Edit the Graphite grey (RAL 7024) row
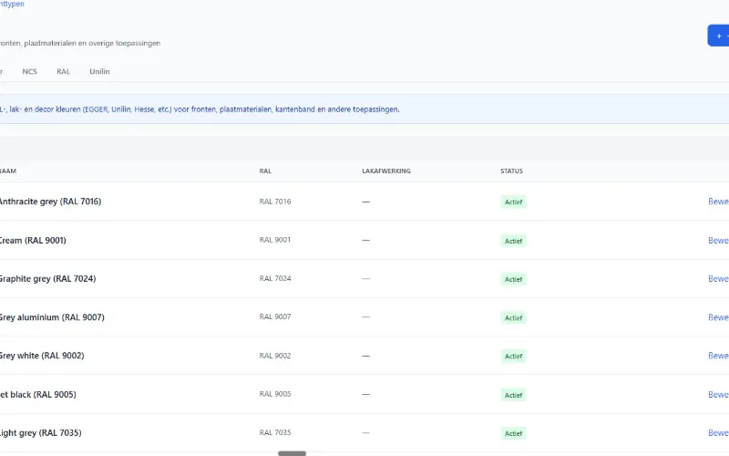Viewport: 729px width, 456px height. [x=718, y=279]
